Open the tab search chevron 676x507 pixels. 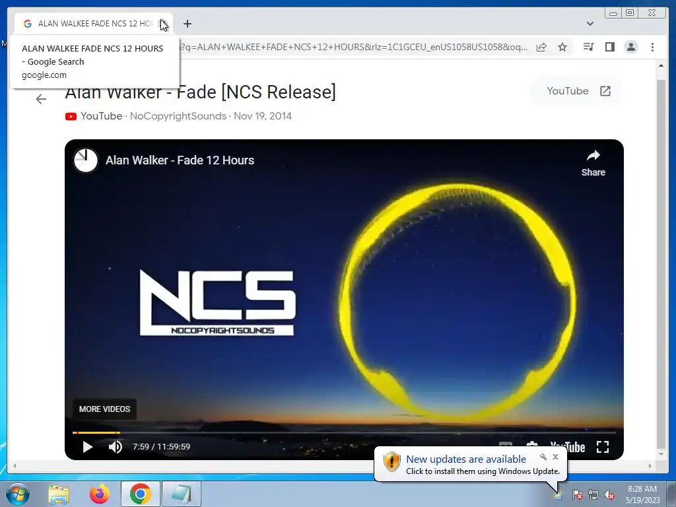[590, 24]
